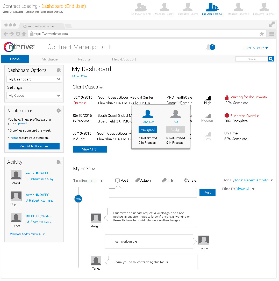Open the My Cases settings dropdown
Image resolution: width=279 pixels, height=281 pixels.
click(34, 96)
